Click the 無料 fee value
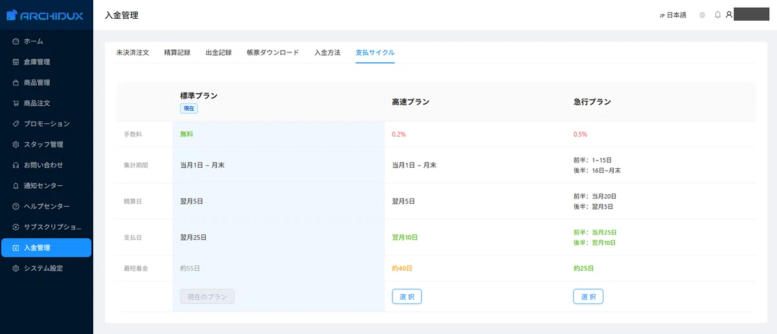 point(186,134)
